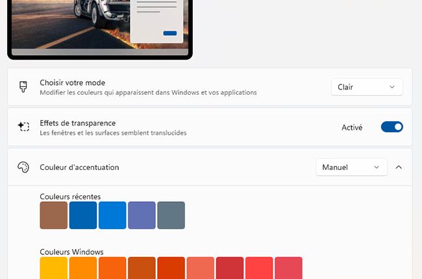422x279 pixels.
Task: Select the bright blue recent color swatch
Action: coord(112,215)
